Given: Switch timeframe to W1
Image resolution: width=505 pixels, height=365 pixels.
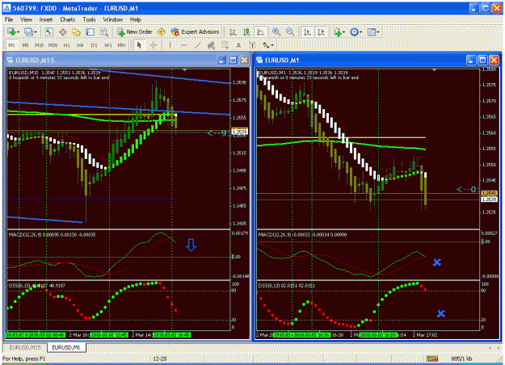Looking at the screenshot, I should (107, 45).
